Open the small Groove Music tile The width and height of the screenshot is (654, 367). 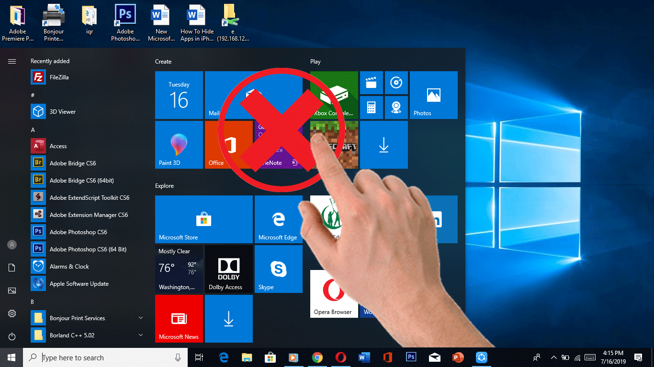(x=396, y=83)
